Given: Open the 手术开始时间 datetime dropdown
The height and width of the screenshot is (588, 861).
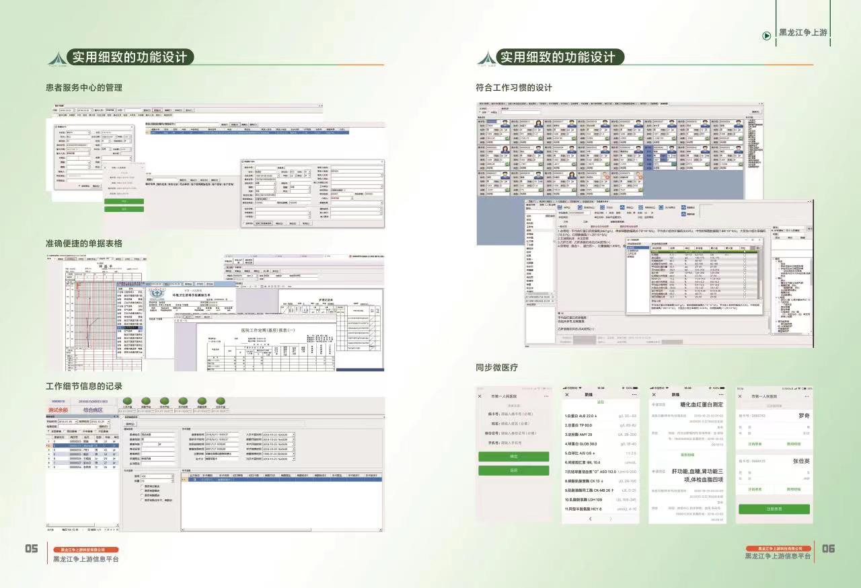Looking at the screenshot, I should pyautogui.click(x=294, y=444).
